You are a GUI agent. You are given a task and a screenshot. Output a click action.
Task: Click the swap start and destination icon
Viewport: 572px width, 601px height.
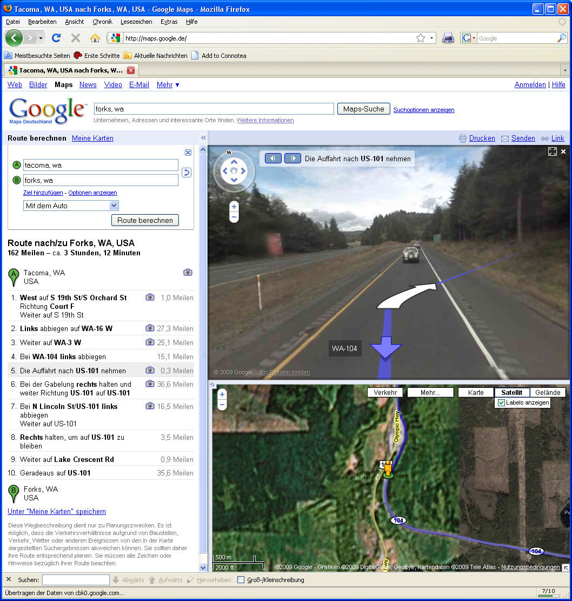pos(187,173)
